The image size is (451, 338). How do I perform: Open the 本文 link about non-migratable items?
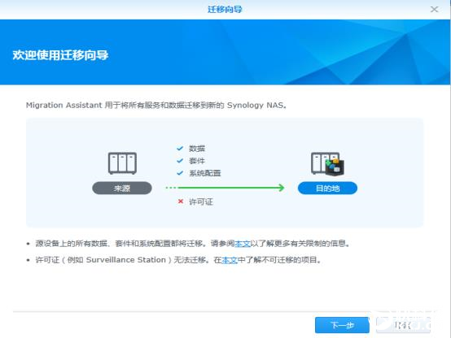coord(230,260)
